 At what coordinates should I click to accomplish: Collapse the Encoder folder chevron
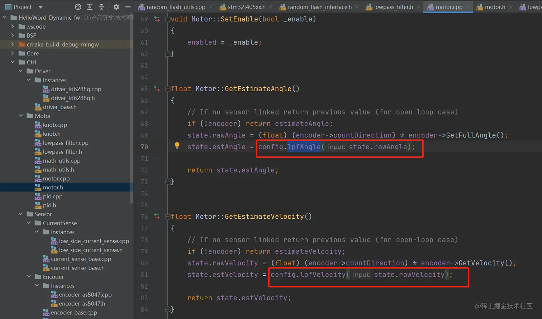pyautogui.click(x=29, y=276)
